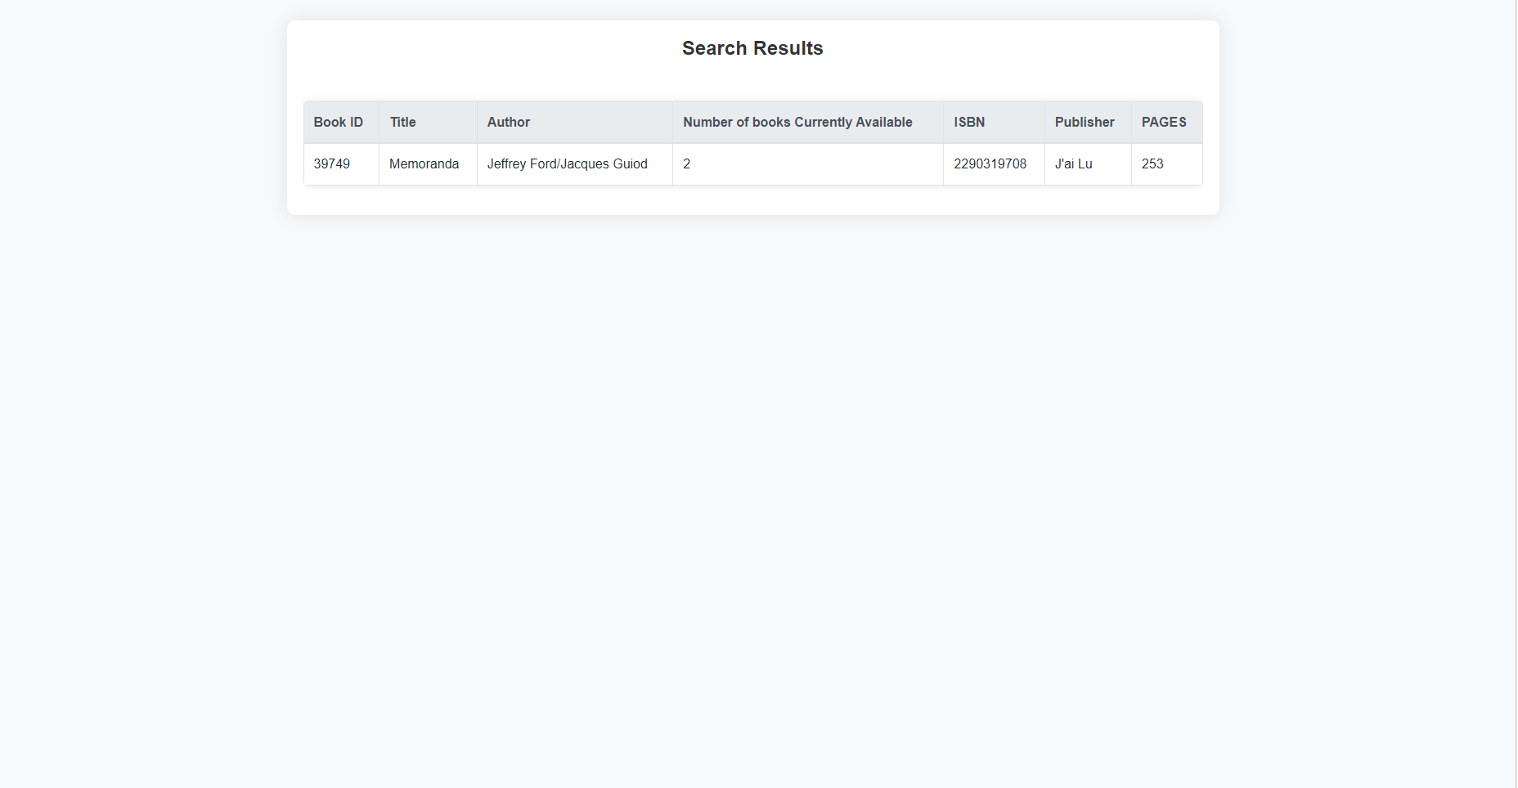Click the Author column header
Image resolution: width=1518 pixels, height=788 pixels.
[x=508, y=122]
